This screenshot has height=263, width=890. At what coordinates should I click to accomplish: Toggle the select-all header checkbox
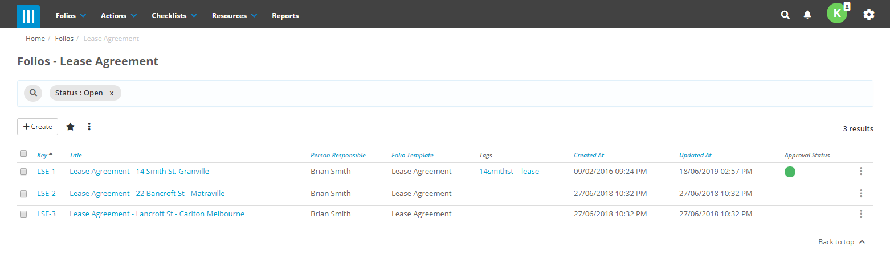point(23,153)
